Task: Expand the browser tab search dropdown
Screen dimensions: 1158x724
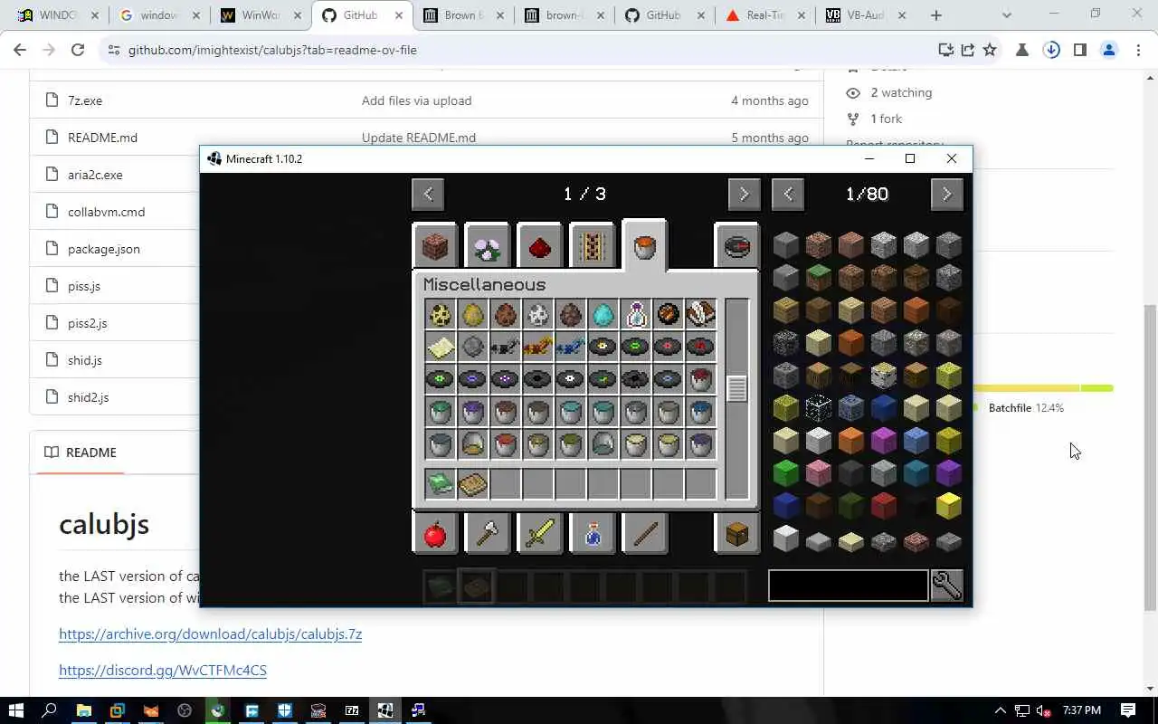Action: click(x=1007, y=15)
